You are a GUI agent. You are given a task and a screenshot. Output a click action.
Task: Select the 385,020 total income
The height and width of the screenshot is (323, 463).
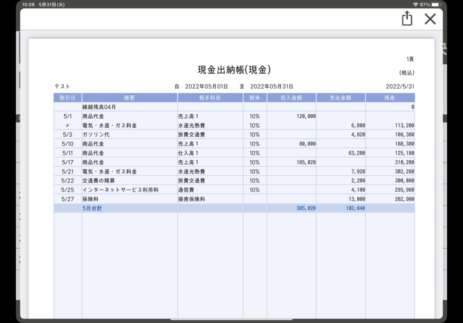[306, 208]
